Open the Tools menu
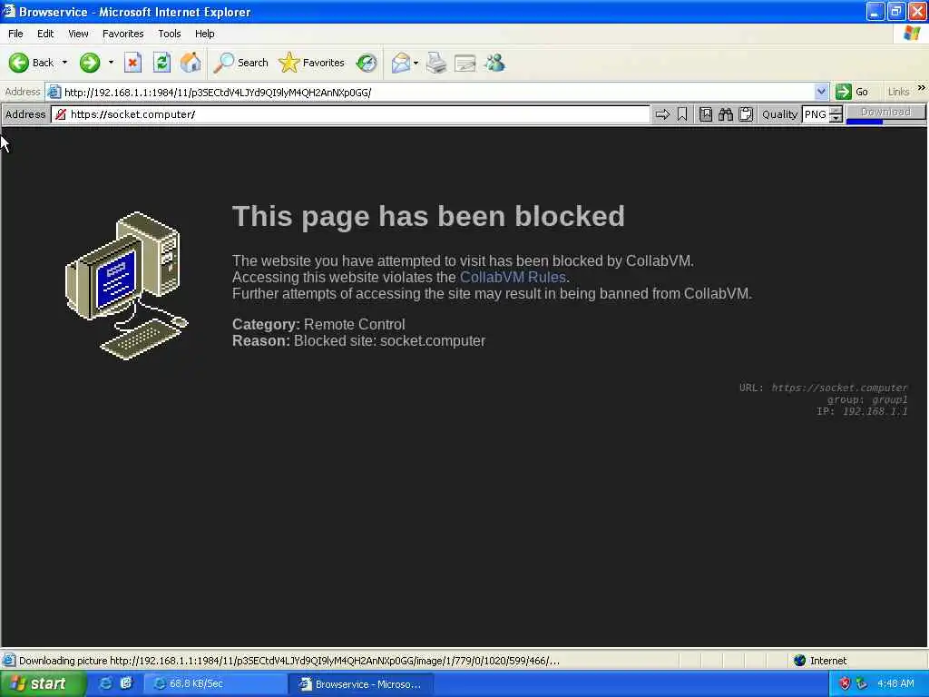The image size is (929, 697). [x=169, y=34]
